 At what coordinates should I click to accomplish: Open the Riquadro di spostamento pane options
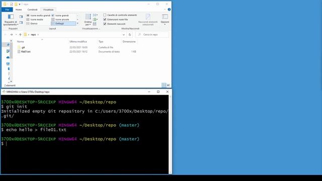point(11,20)
